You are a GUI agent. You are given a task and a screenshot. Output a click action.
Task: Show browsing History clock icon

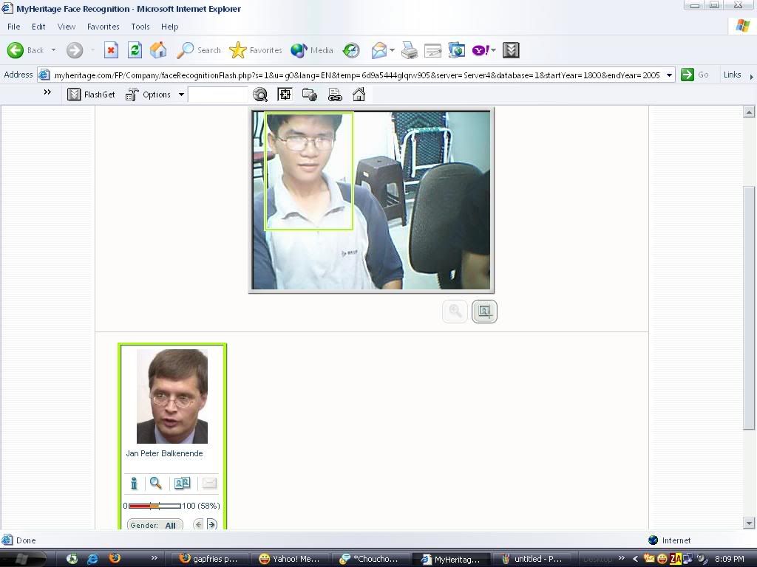click(x=351, y=50)
